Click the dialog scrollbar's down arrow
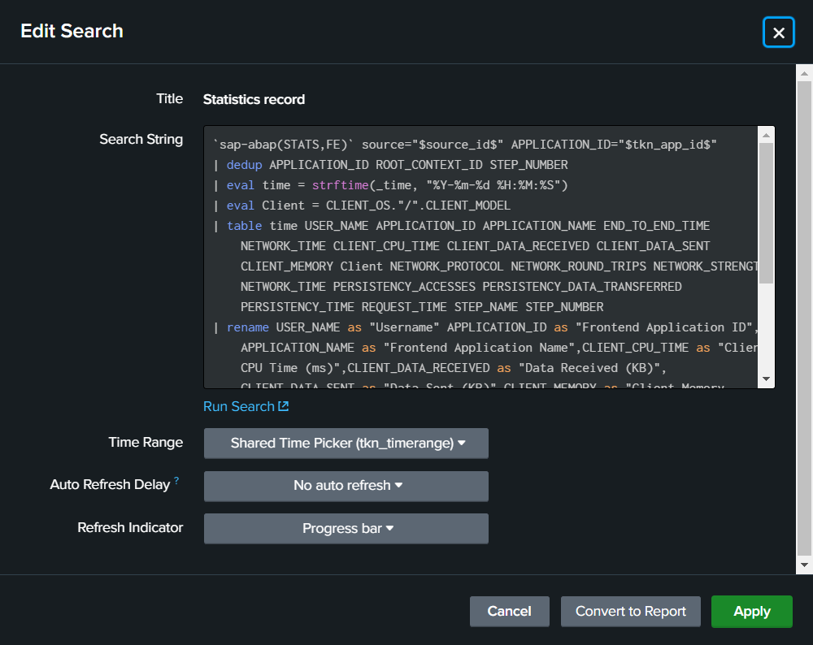Screen dimensions: 813x645 coord(804,565)
